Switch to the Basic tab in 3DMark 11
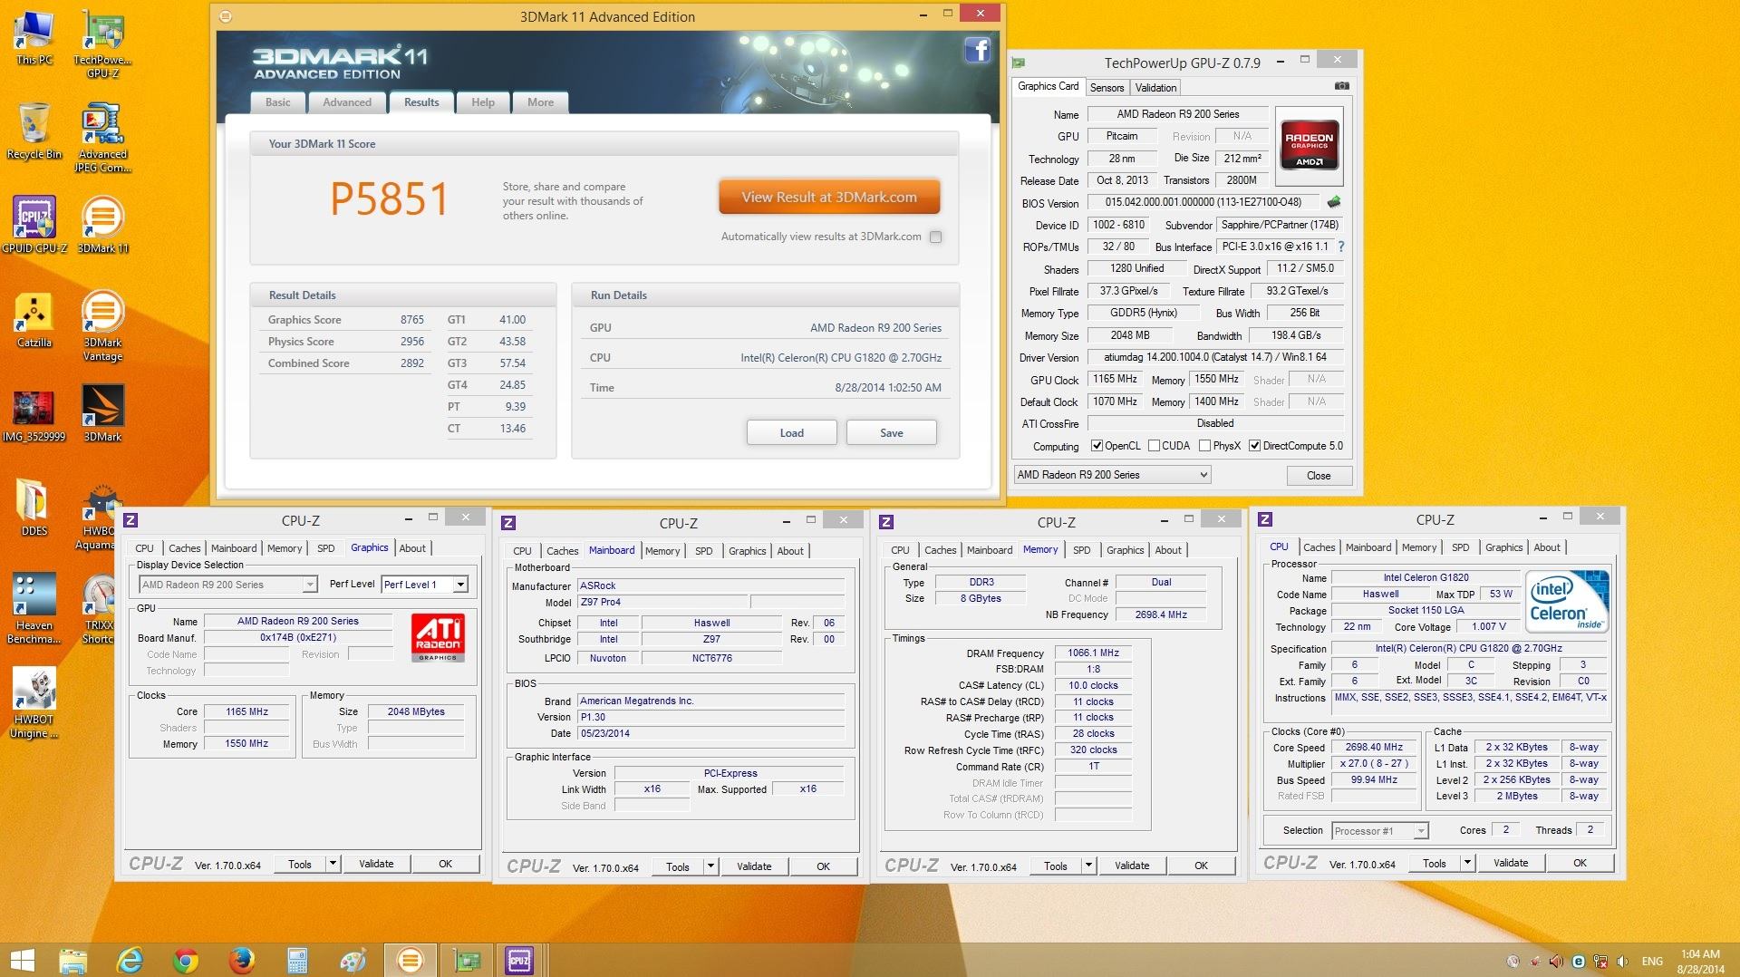The height and width of the screenshot is (977, 1740). coord(277,102)
